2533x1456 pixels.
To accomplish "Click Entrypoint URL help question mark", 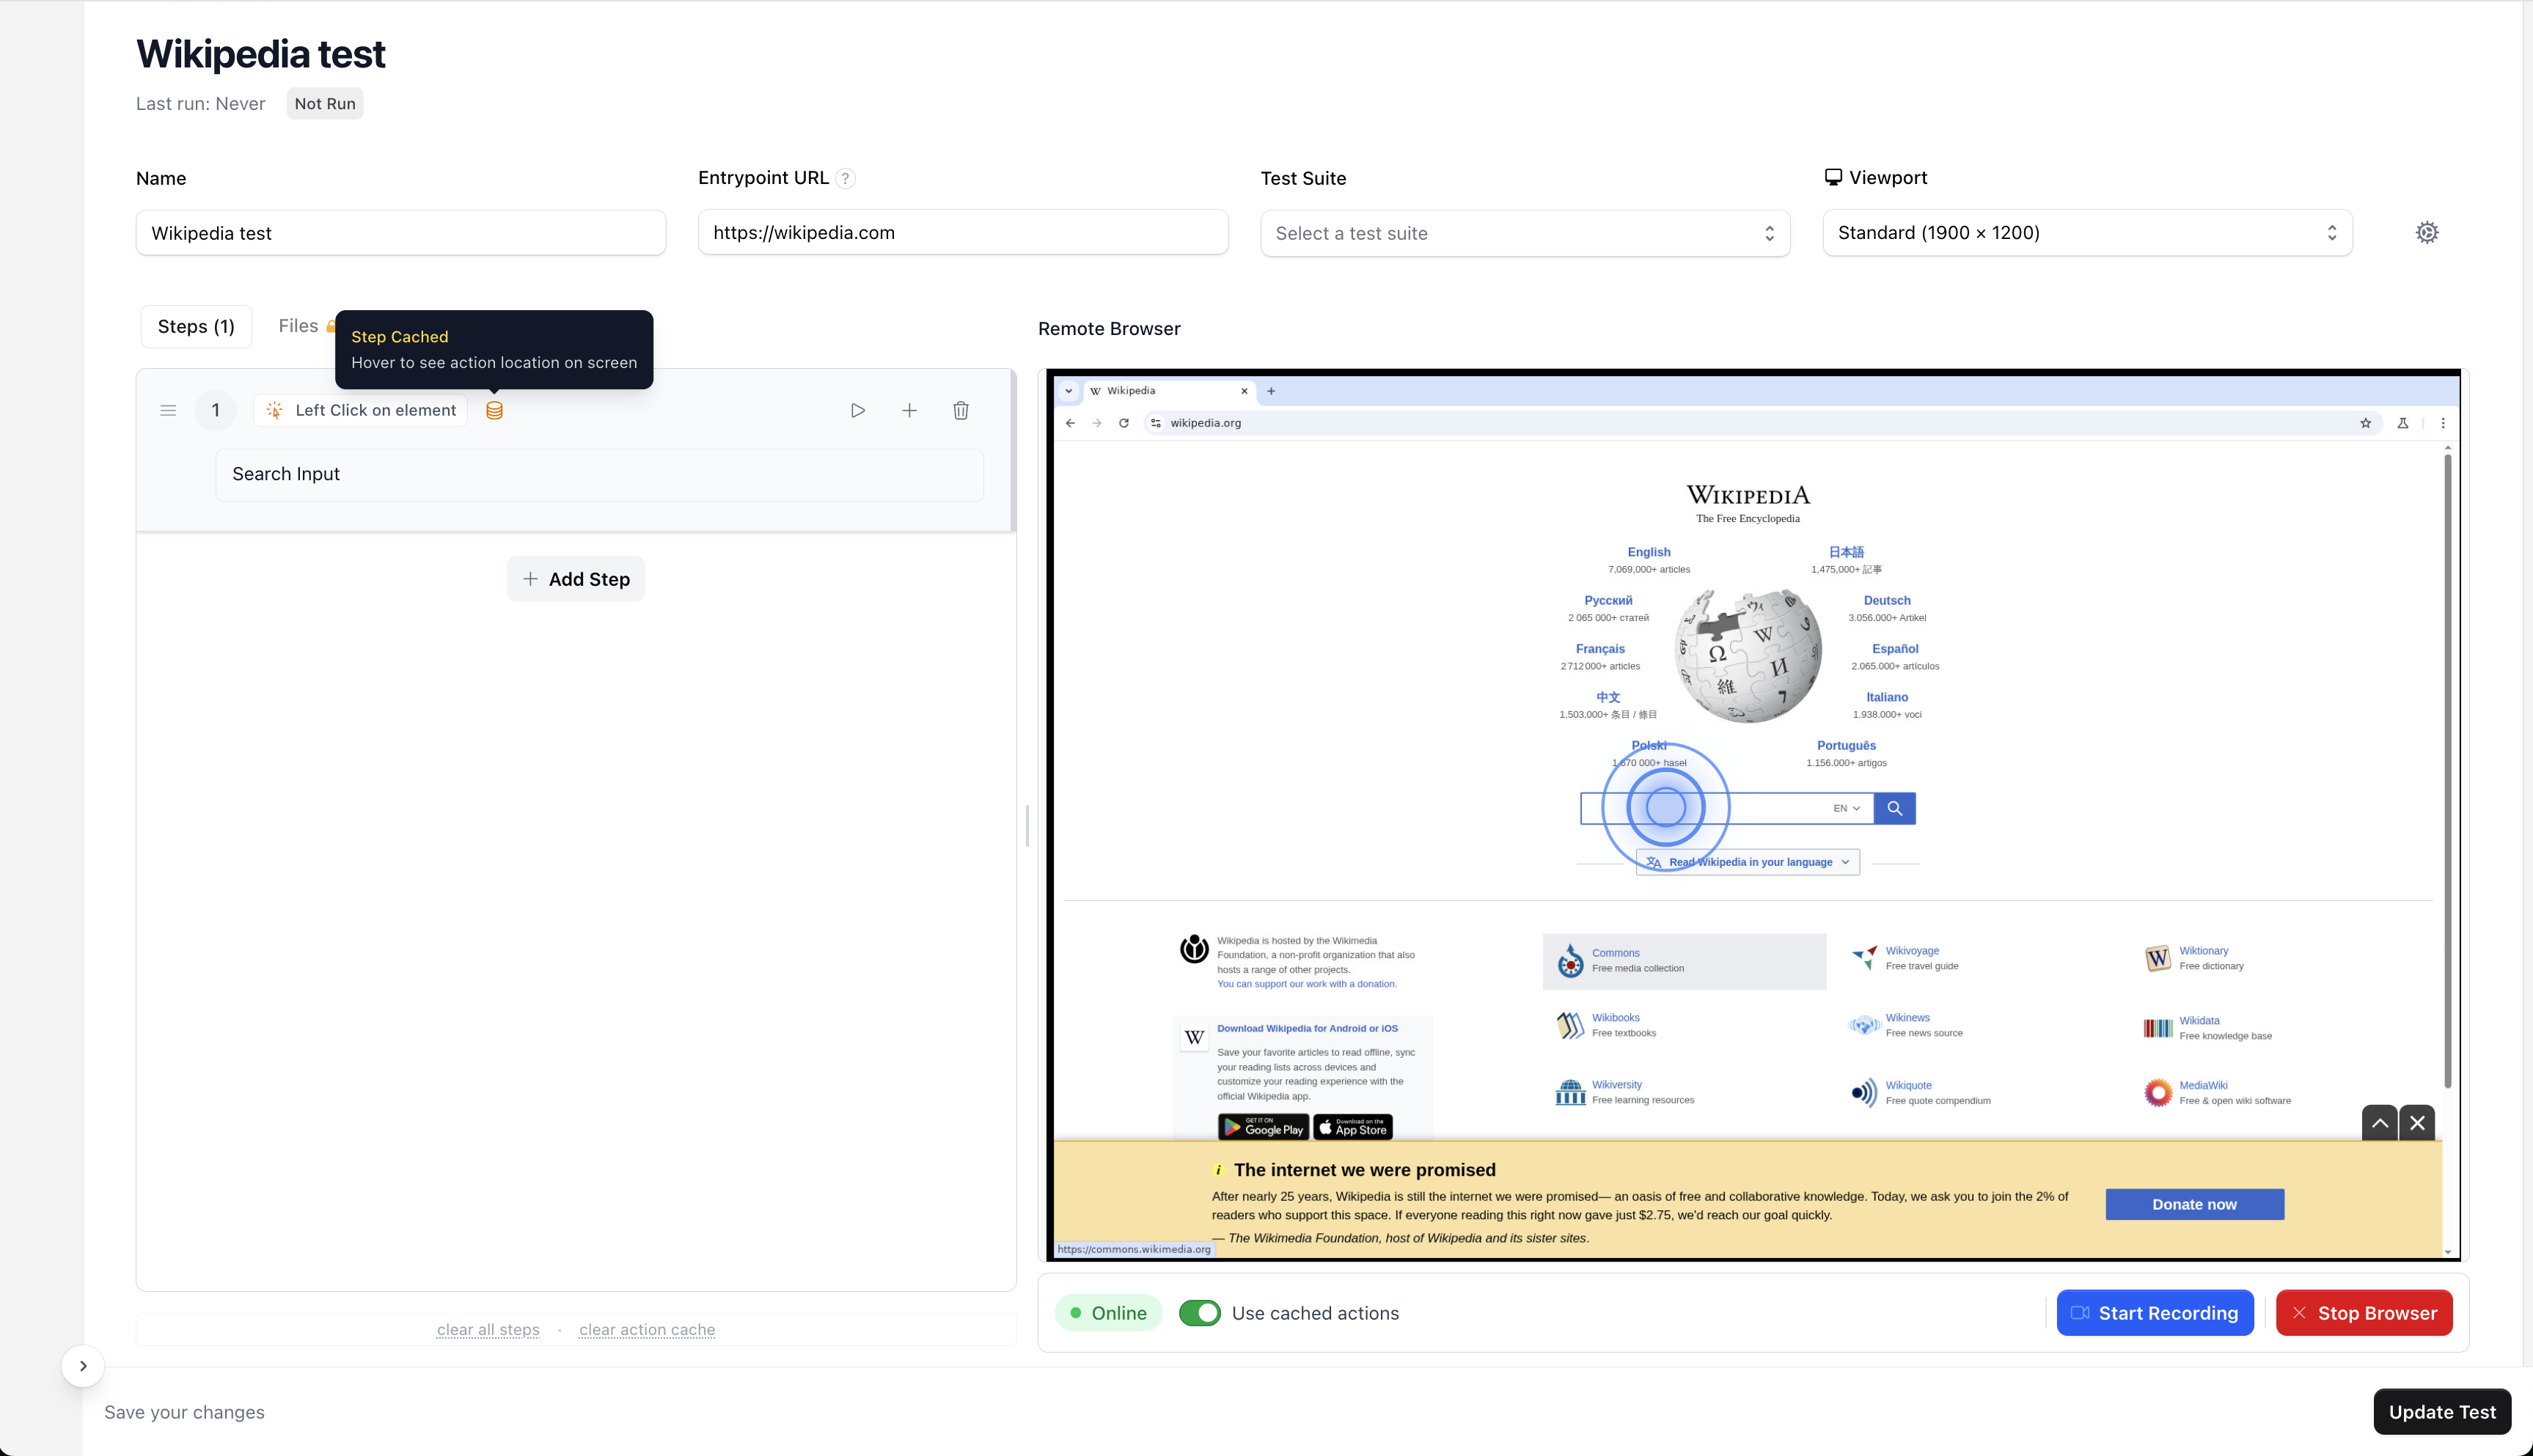I will (x=845, y=178).
